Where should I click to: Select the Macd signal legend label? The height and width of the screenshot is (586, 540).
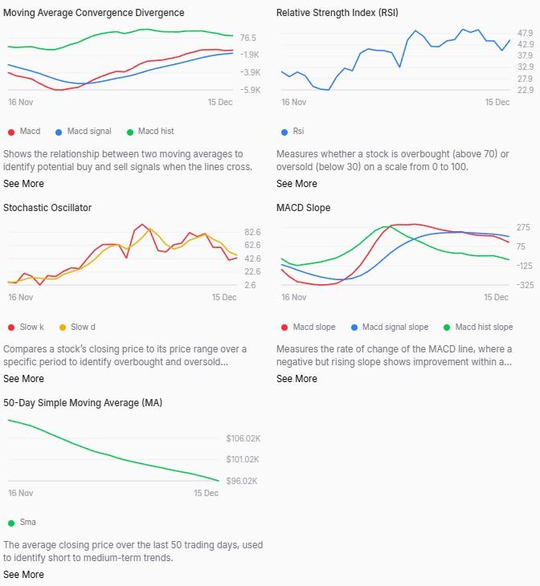pos(89,132)
